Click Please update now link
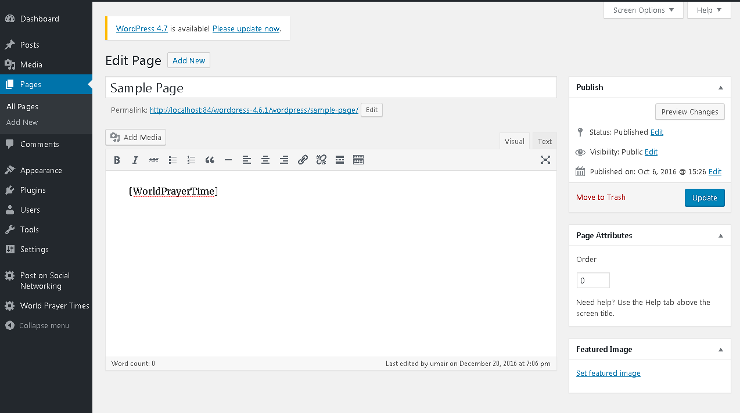 pos(246,28)
